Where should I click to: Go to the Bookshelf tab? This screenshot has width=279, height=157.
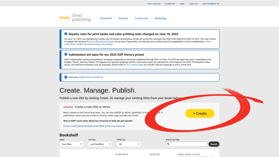[106, 18]
